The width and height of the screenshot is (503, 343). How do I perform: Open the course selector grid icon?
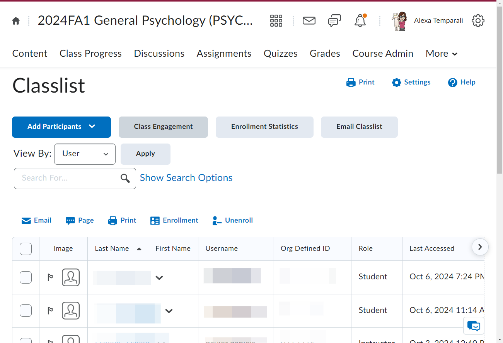276,20
